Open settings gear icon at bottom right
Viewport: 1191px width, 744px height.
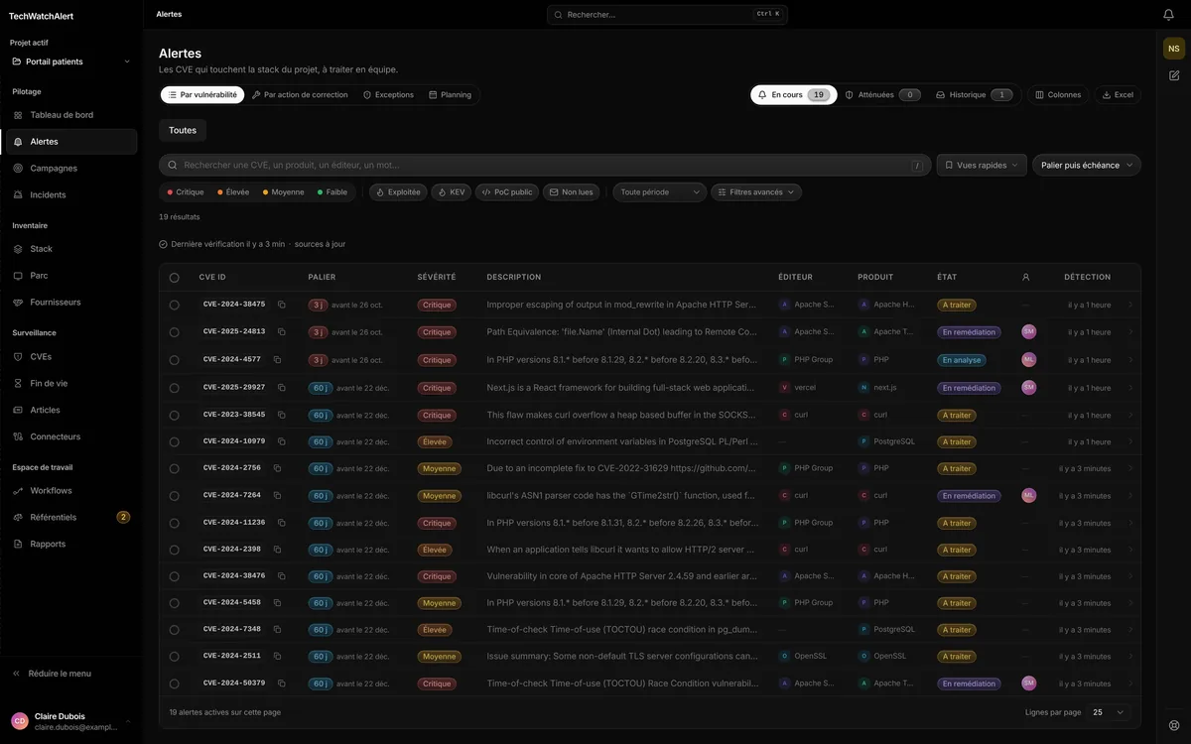click(x=1174, y=725)
